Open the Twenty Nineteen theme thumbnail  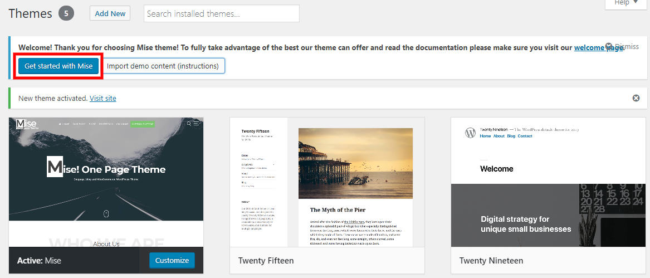[x=548, y=182]
